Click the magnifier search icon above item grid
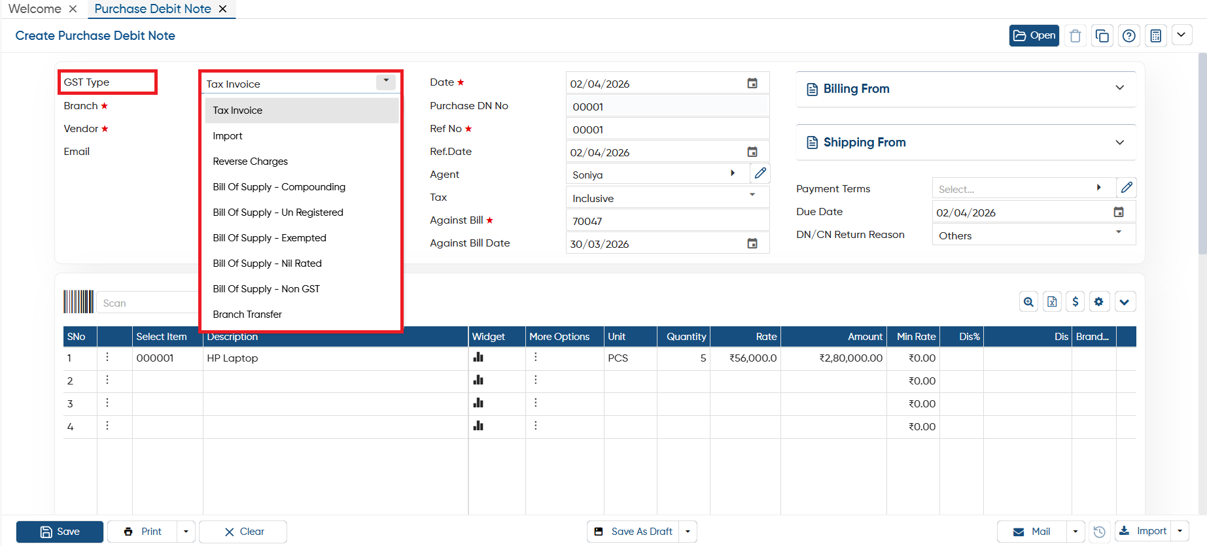Viewport: 1207px width, 546px height. point(1029,301)
